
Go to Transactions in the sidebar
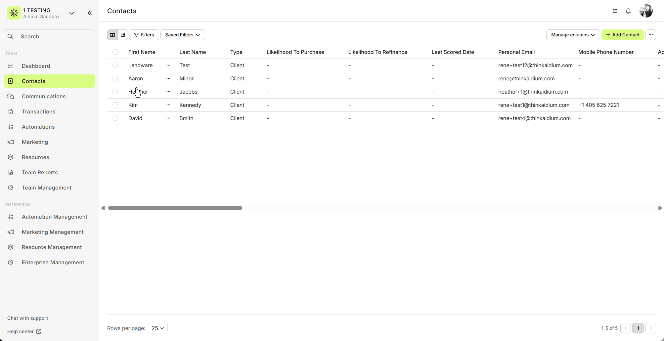click(x=38, y=111)
